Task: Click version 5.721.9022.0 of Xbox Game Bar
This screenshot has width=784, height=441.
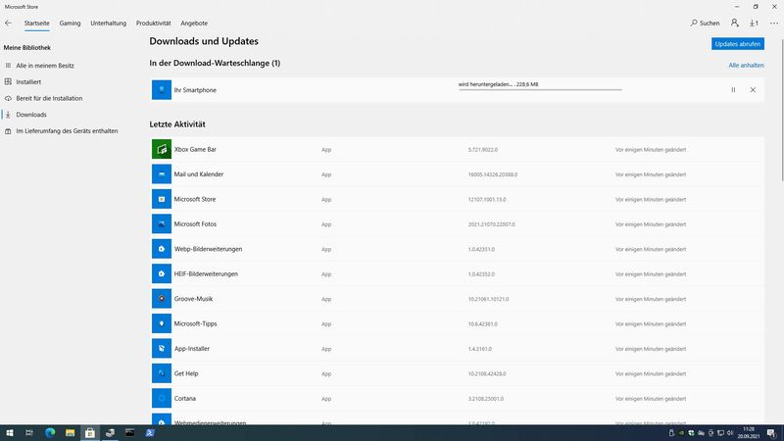Action: (x=482, y=150)
